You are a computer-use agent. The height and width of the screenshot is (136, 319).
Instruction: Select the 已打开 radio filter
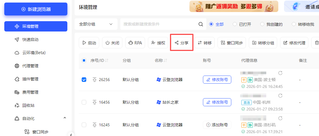[x=242, y=24]
